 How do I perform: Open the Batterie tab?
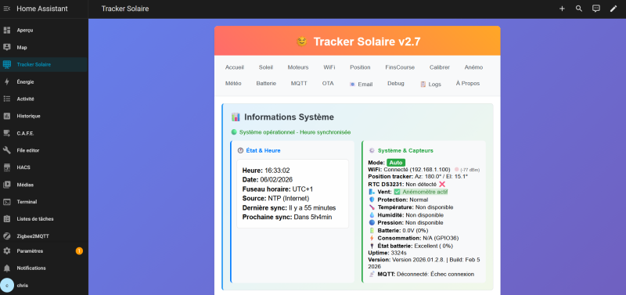click(266, 84)
